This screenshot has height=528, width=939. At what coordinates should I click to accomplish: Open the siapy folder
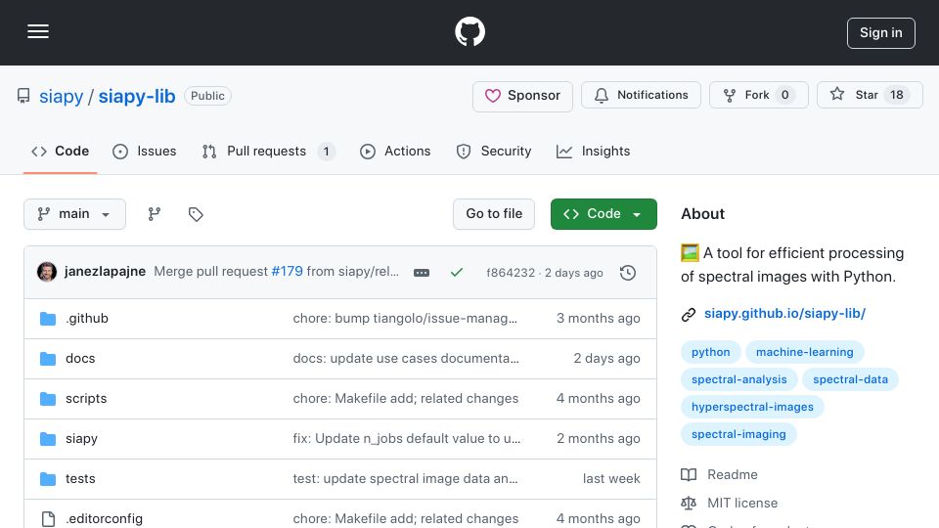click(x=81, y=439)
